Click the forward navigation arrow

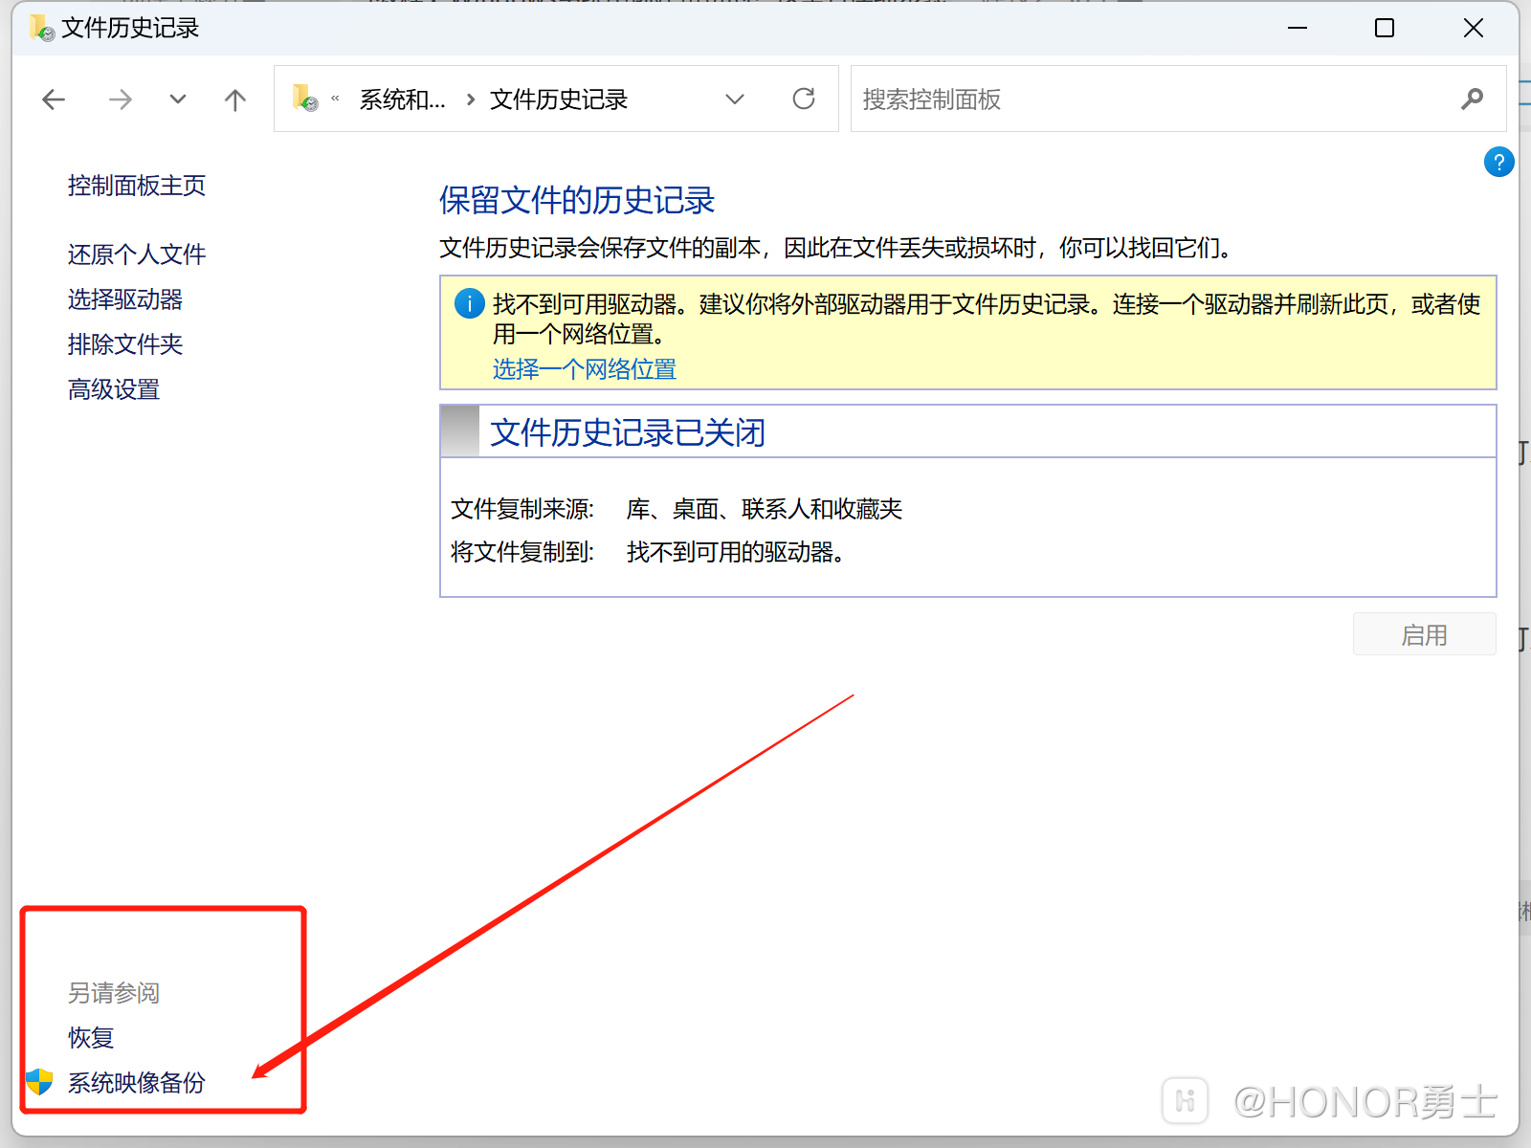coord(120,99)
